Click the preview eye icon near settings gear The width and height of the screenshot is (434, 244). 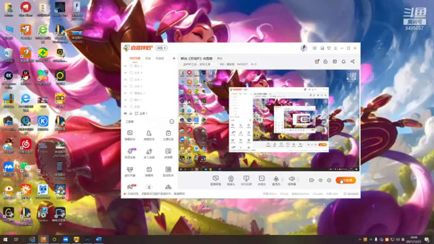(320, 181)
